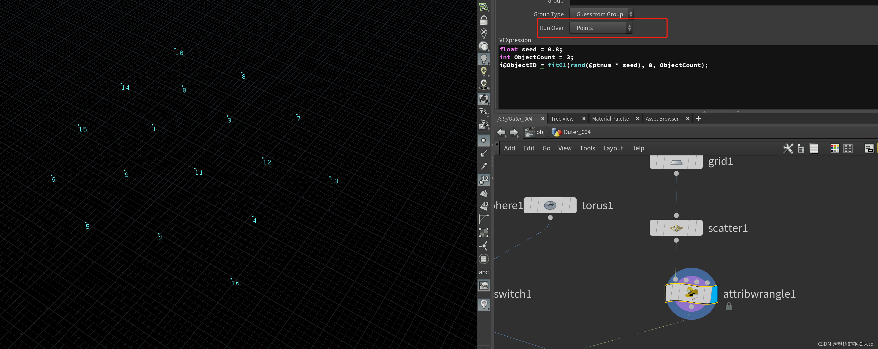This screenshot has height=349, width=878.
Task: Click the primitive numbers display icon
Action: pyautogui.click(x=484, y=206)
